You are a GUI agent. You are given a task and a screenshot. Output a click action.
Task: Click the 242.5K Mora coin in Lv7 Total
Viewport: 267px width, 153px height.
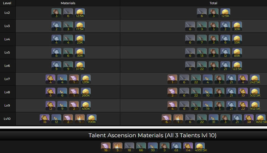coord(255,79)
